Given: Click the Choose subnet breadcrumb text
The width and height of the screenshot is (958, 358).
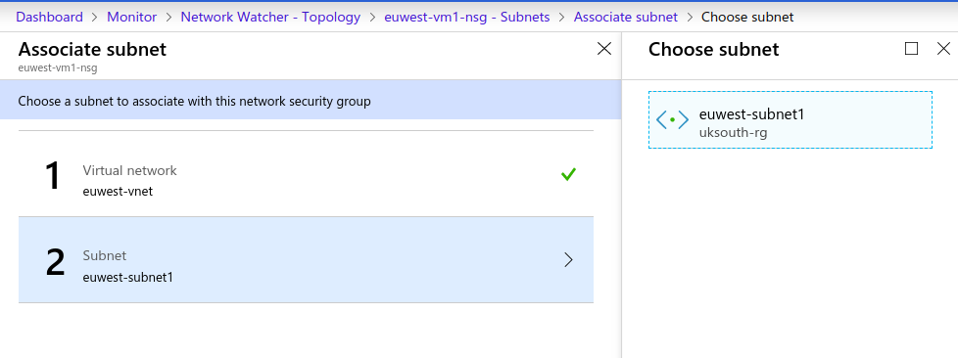Looking at the screenshot, I should (x=747, y=17).
